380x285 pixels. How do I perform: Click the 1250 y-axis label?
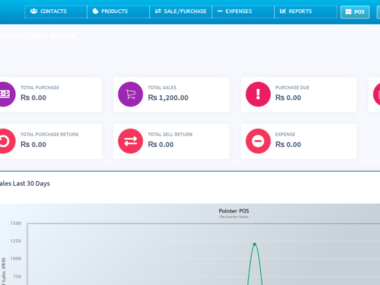[16, 241]
